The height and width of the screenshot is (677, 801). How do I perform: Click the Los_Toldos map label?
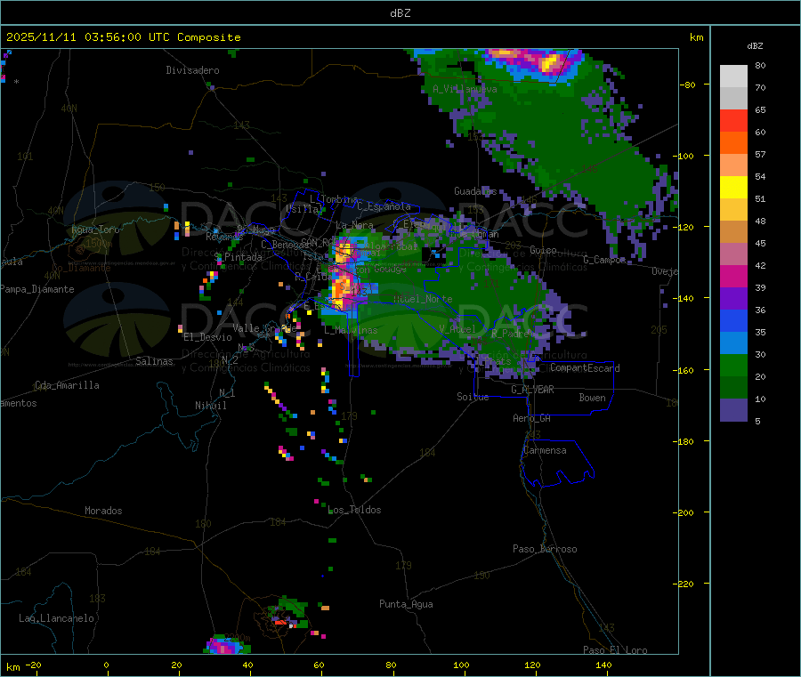pos(354,510)
